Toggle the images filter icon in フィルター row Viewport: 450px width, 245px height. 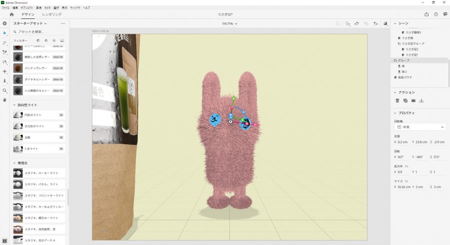(x=62, y=40)
